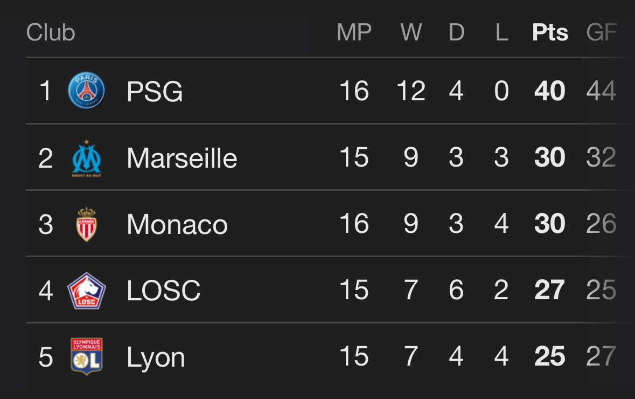Click the PSG club crest icon
The height and width of the screenshot is (399, 635).
[x=86, y=91]
